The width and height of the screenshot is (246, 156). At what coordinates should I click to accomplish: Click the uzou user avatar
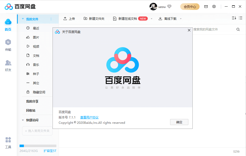click(x=153, y=7)
